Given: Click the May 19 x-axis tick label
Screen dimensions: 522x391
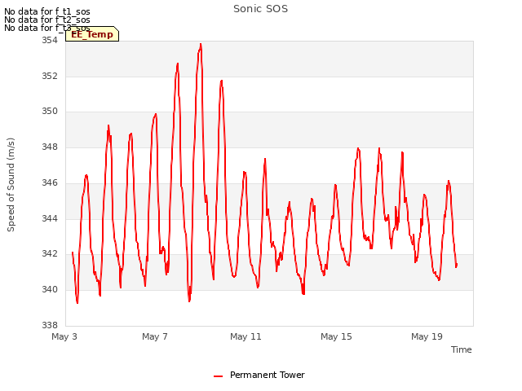Looking at the screenshot, I should click(427, 336).
